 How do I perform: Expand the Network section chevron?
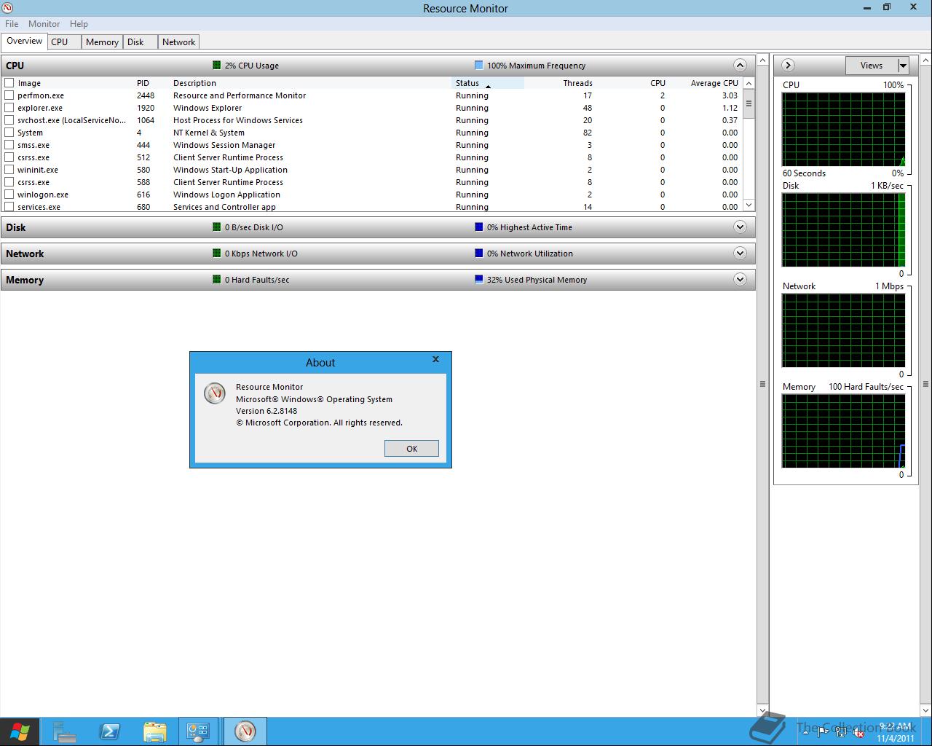coord(740,254)
